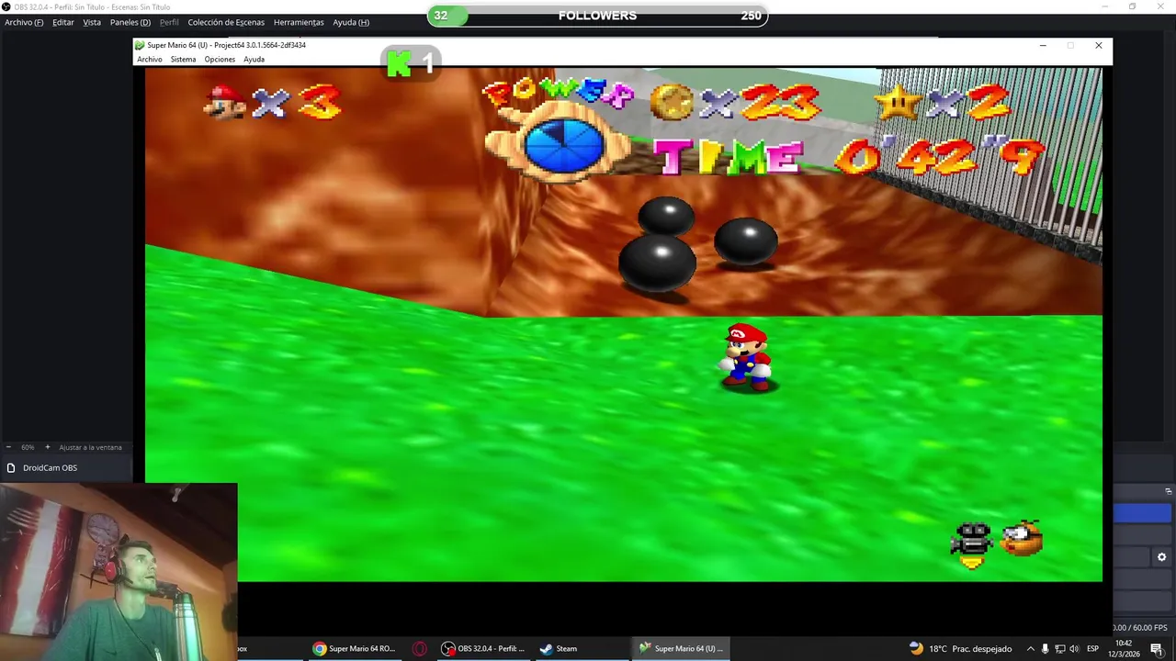This screenshot has width=1176, height=661.
Task: Open OBS Herramientas menu
Action: point(299,22)
